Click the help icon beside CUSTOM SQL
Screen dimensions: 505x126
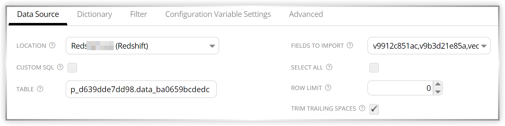coord(60,67)
